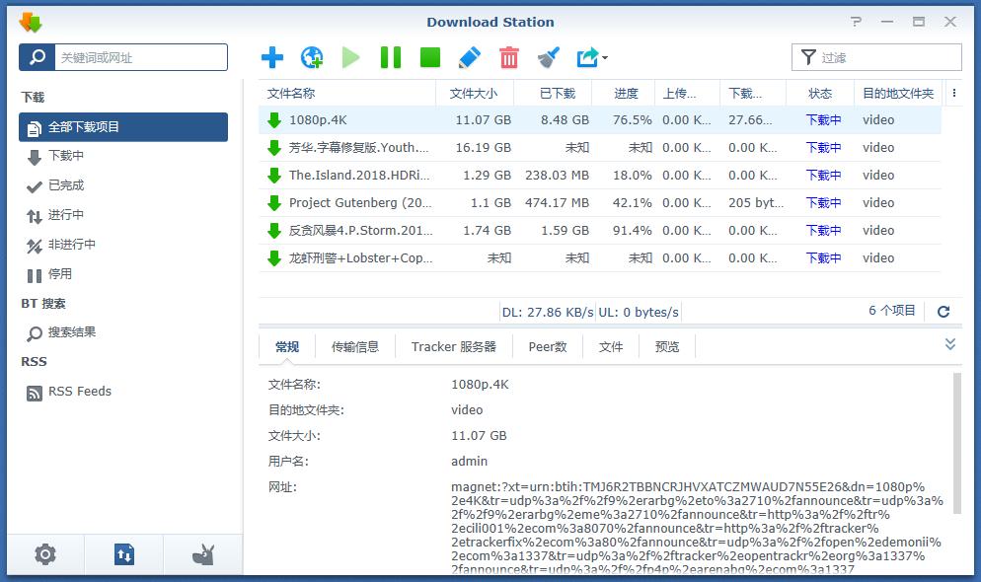This screenshot has height=582, width=981.
Task: Clear completed tasks with the broom icon
Action: click(x=549, y=57)
